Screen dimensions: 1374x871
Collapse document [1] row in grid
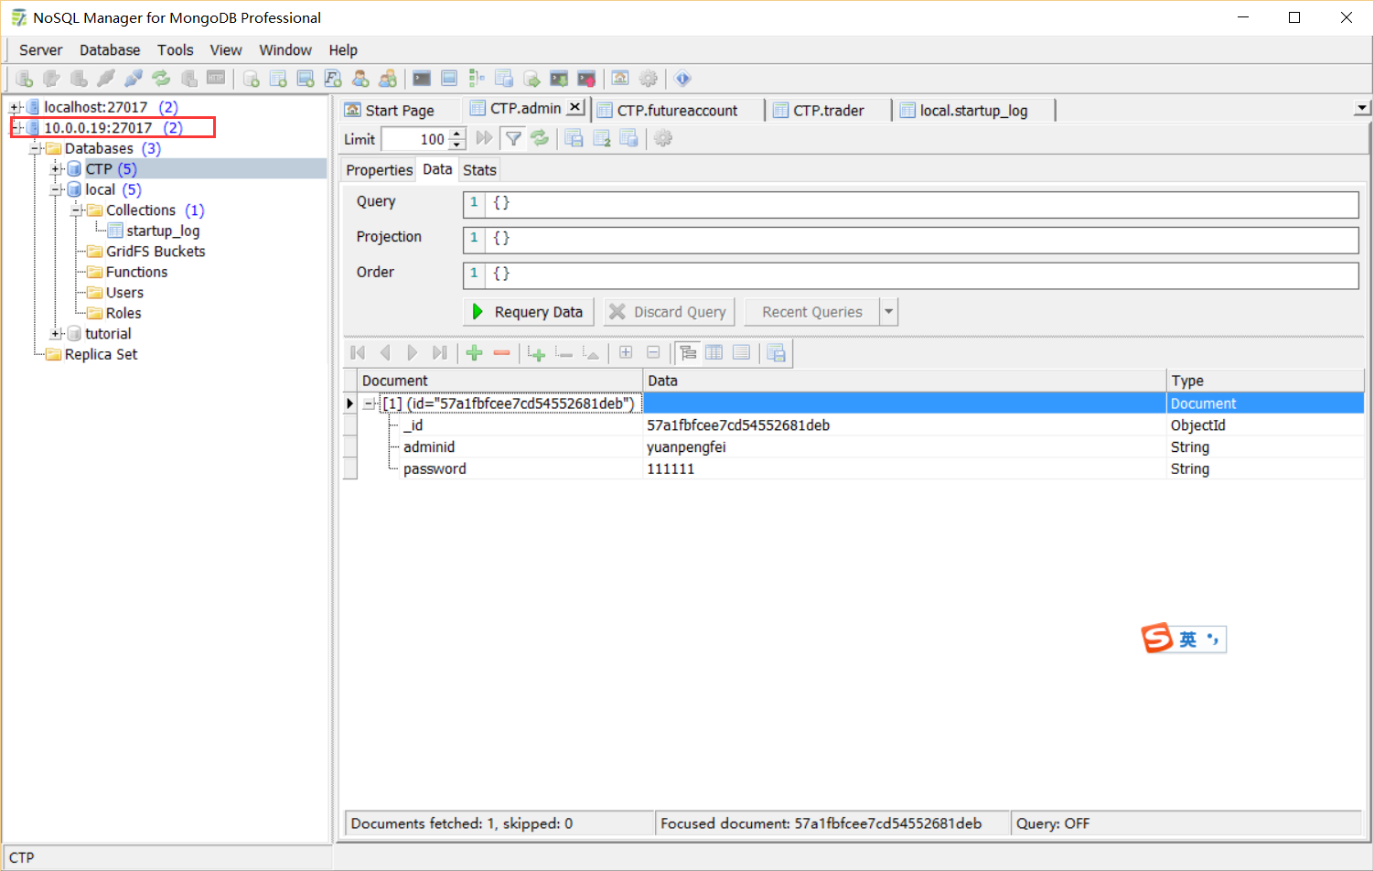pos(369,403)
